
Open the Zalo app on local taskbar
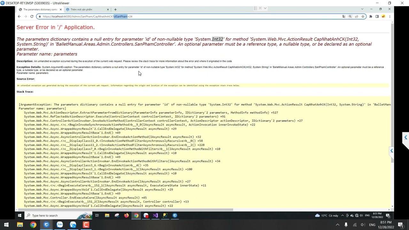[x=60, y=225]
